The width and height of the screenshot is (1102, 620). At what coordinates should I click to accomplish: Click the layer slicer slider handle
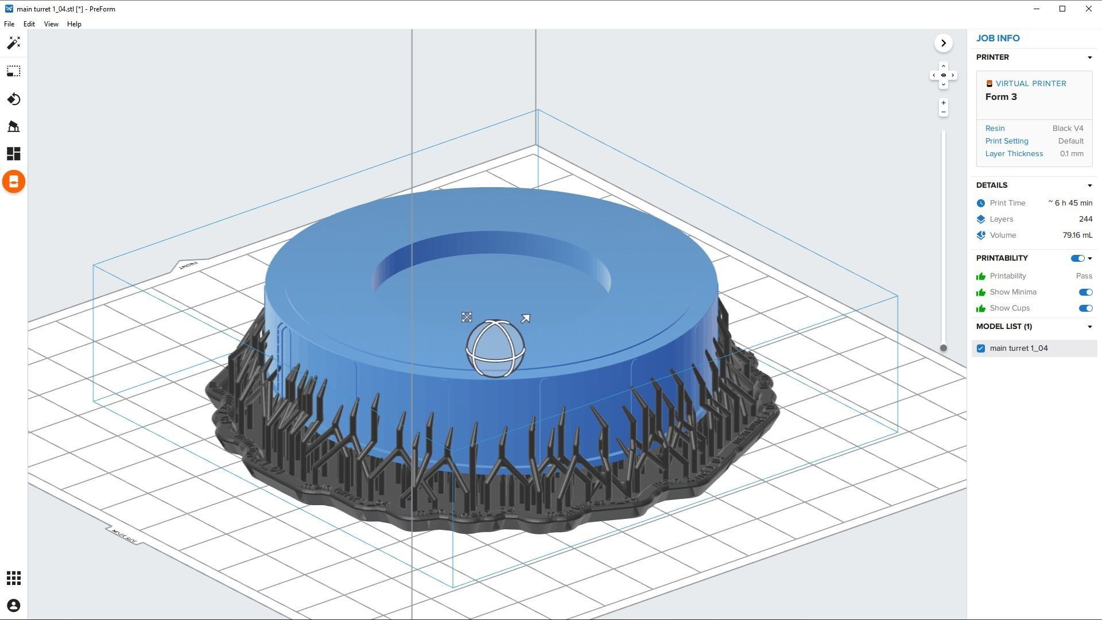[x=943, y=348]
